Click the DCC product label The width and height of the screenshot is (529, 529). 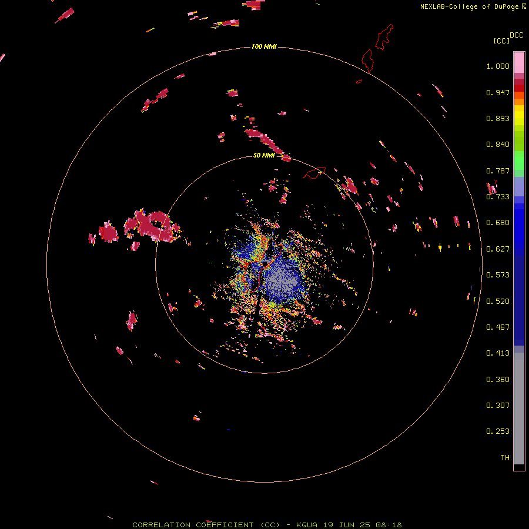tap(517, 35)
